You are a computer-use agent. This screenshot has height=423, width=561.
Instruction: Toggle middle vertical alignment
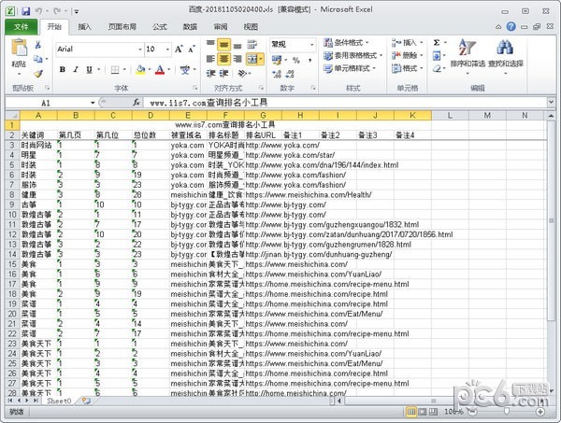(223, 44)
